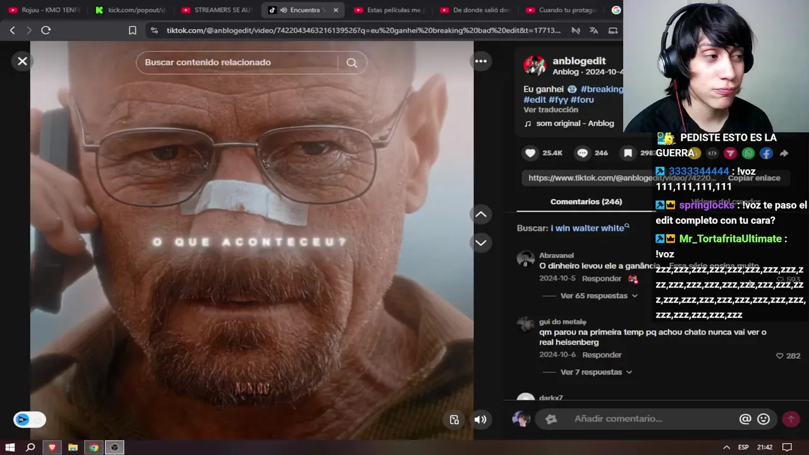Close the active TikTok browser tab
809x455 pixels.
[336, 10]
